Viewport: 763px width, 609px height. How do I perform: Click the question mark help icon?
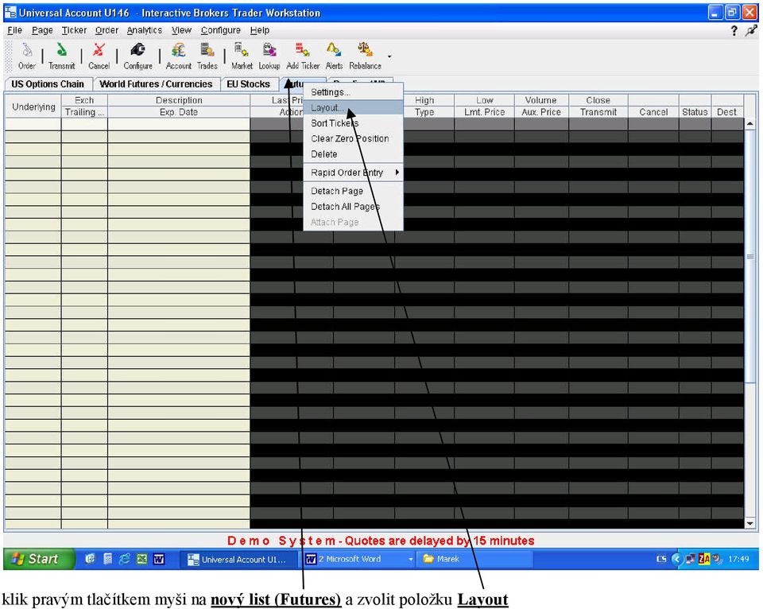pyautogui.click(x=734, y=31)
